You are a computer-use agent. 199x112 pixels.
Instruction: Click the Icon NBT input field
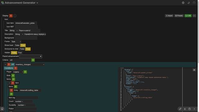(x=26, y=27)
